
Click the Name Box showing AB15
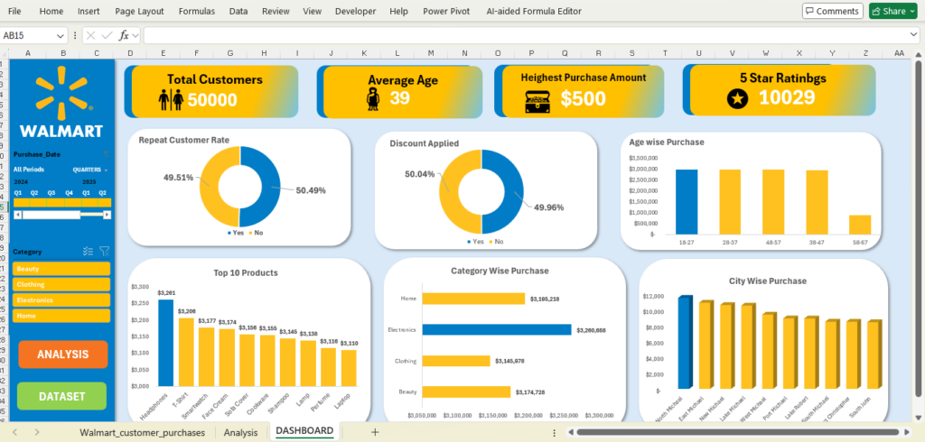click(x=28, y=35)
